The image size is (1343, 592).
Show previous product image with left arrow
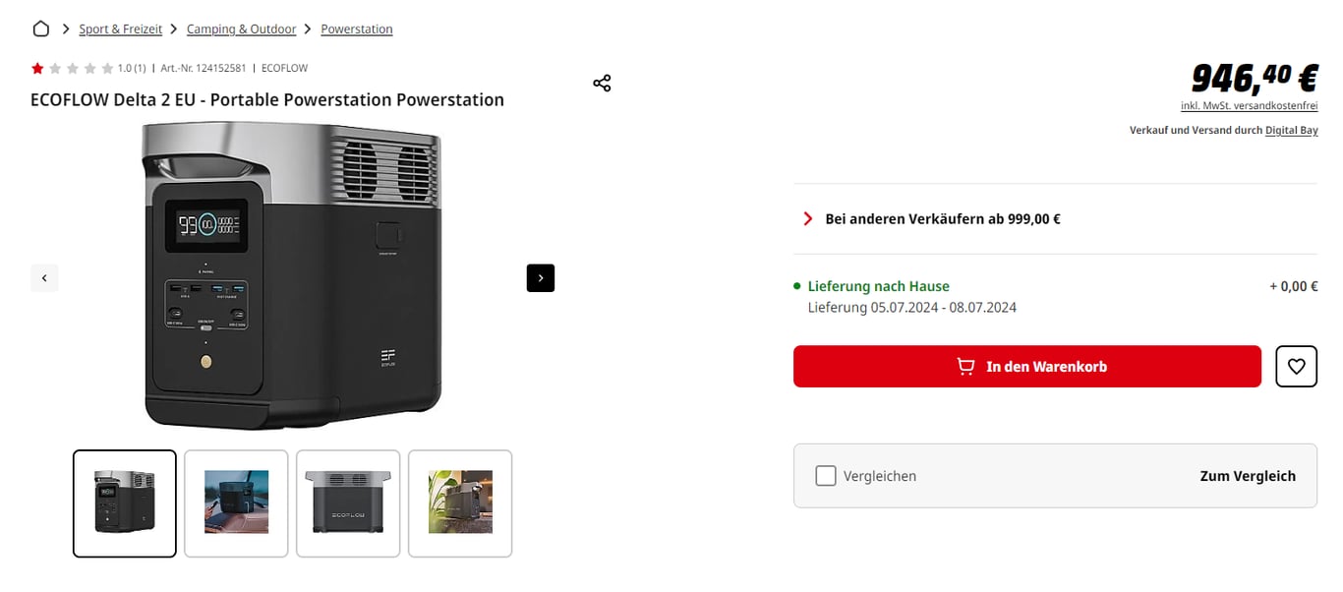pyautogui.click(x=44, y=278)
